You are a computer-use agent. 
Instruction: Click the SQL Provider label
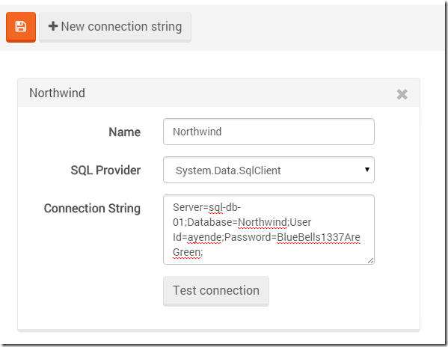point(105,171)
